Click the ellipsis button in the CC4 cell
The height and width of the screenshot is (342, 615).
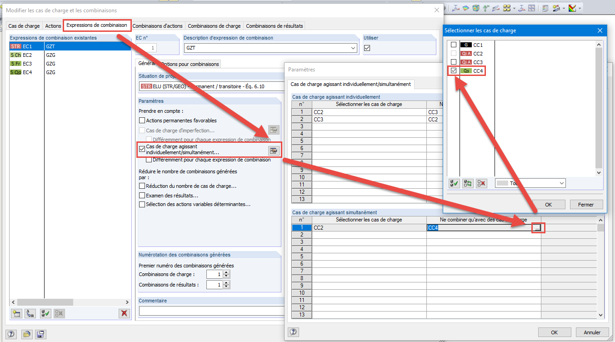click(x=537, y=228)
